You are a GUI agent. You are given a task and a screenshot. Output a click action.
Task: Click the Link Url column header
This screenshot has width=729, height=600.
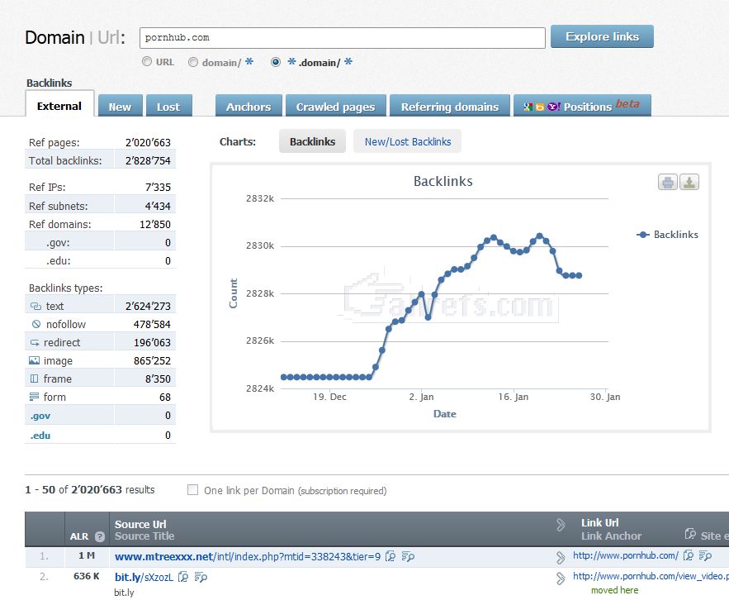(599, 523)
